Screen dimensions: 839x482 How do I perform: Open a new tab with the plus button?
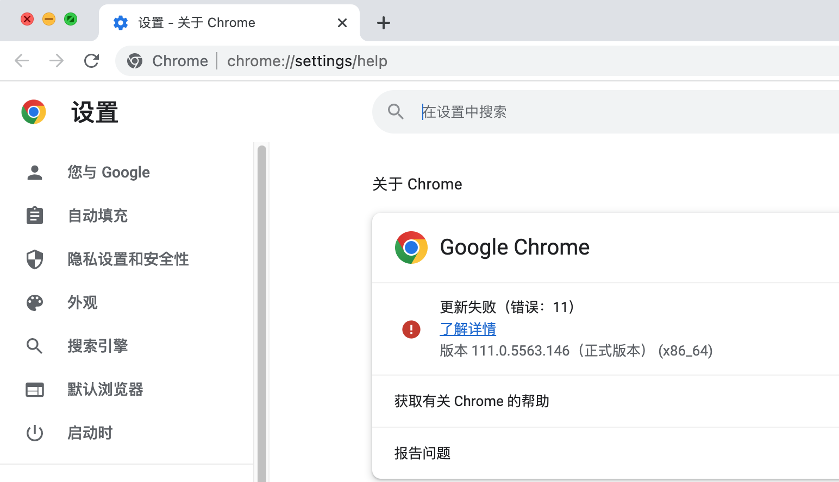(x=384, y=23)
